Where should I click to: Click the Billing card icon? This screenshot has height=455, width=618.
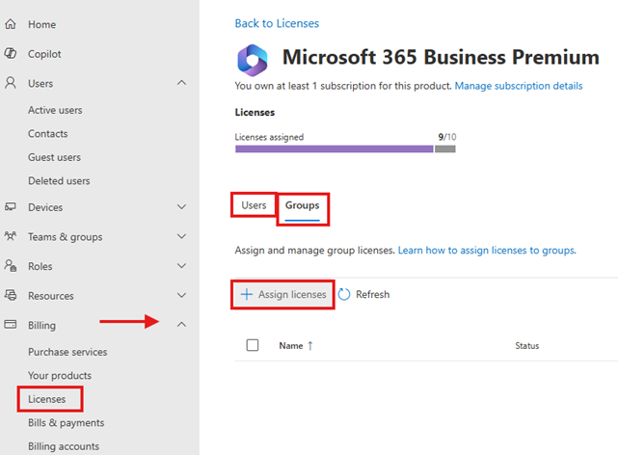[11, 324]
